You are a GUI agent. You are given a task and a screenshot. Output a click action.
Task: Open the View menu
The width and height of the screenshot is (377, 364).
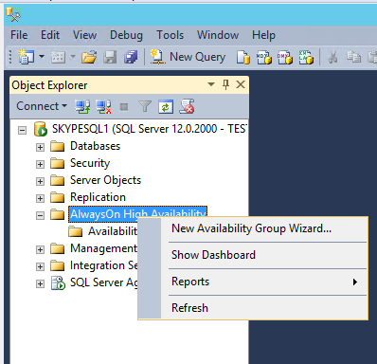[x=84, y=35]
